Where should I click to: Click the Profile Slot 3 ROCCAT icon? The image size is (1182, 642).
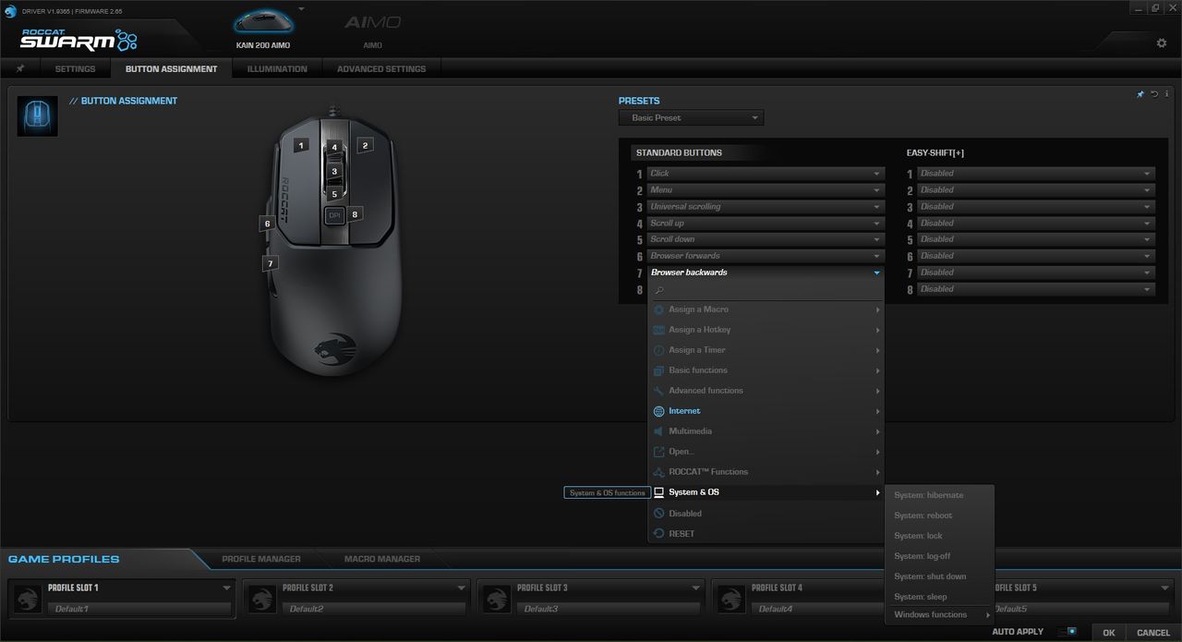pos(497,598)
